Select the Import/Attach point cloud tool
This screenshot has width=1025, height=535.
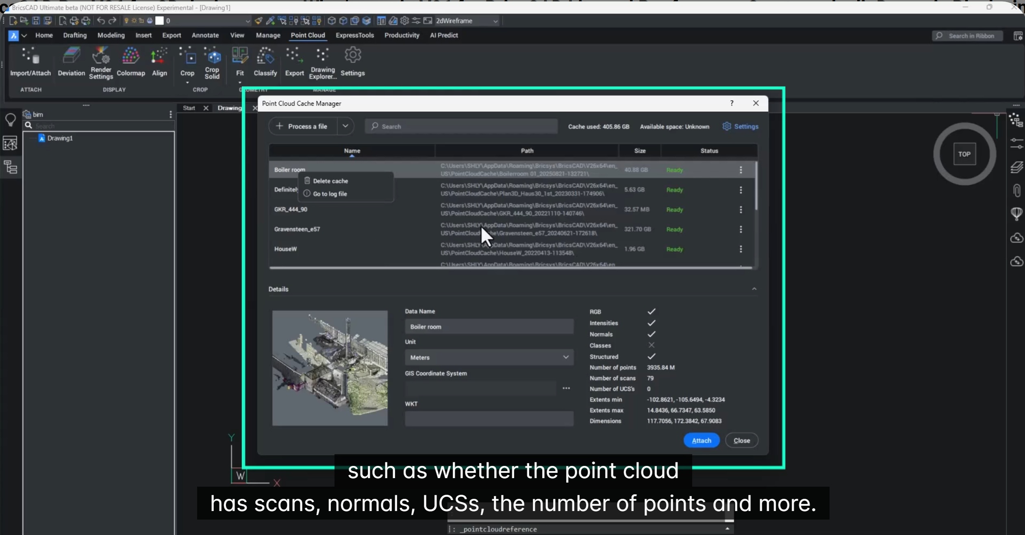click(30, 62)
